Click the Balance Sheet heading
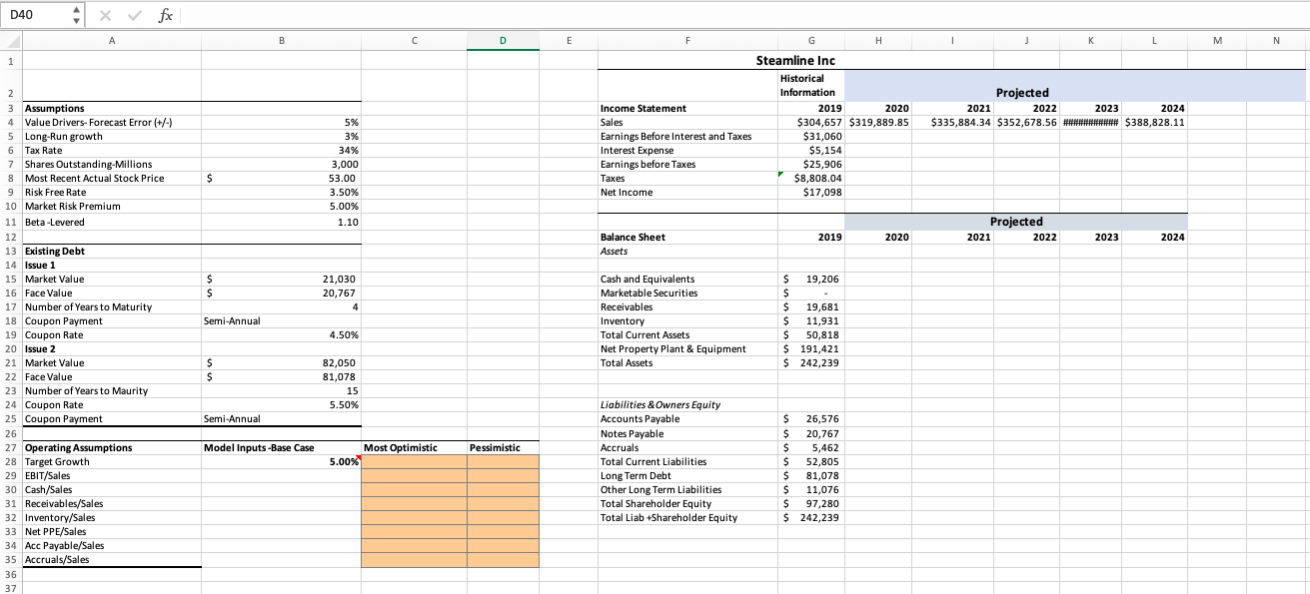The image size is (1310, 594). tap(633, 237)
